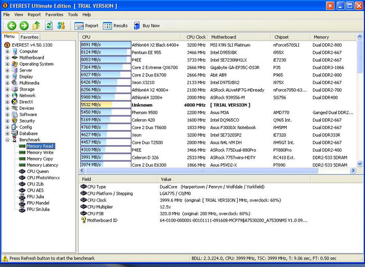Sort by the Motherboard column header
Screen dimensions: 365x267
[239, 37]
